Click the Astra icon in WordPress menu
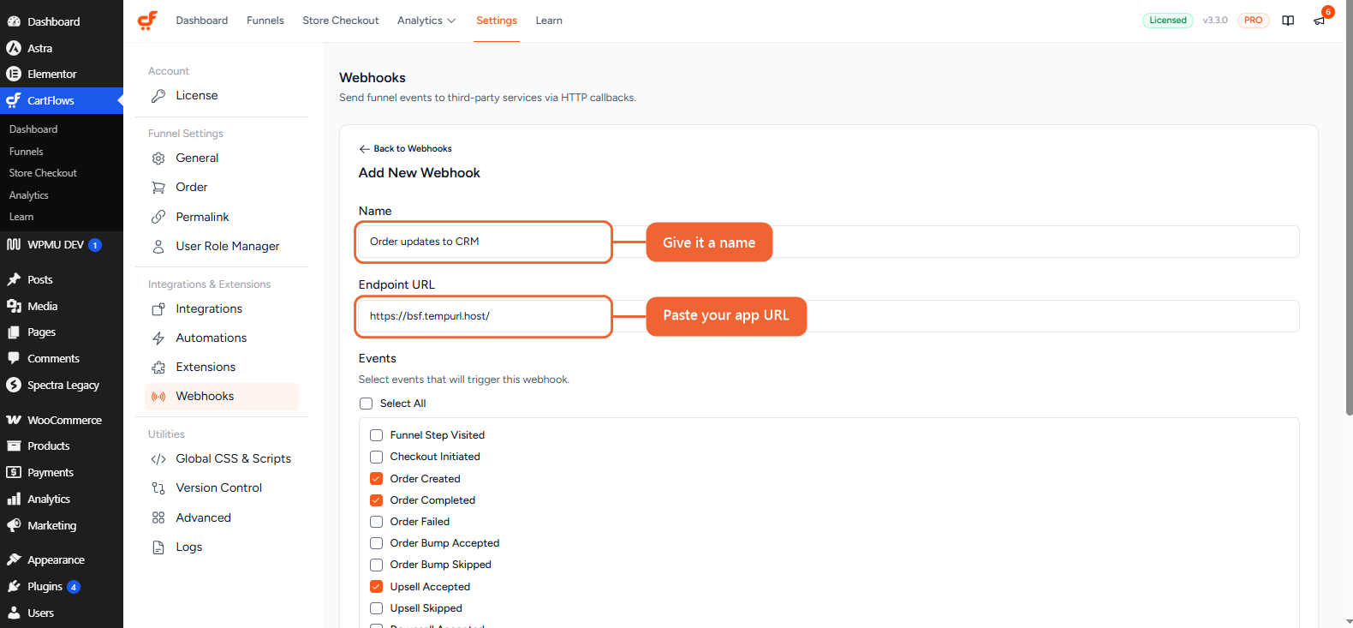This screenshot has width=1353, height=628. click(x=14, y=48)
